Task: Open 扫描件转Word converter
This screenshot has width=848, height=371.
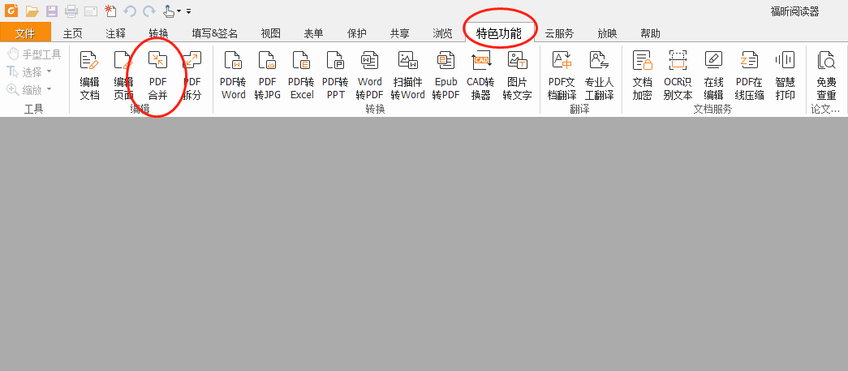Action: pos(407,75)
